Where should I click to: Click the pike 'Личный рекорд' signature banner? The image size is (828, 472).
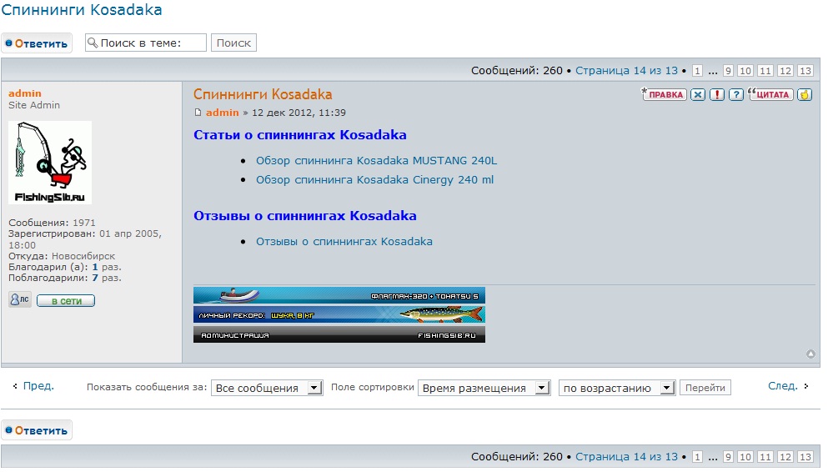pyautogui.click(x=339, y=314)
